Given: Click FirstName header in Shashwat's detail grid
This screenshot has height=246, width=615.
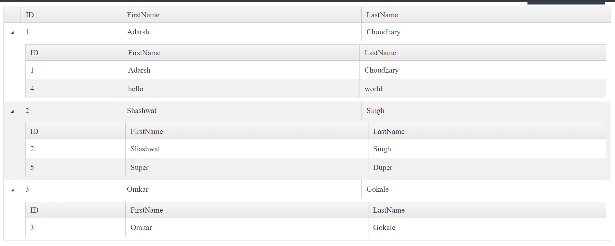Looking at the screenshot, I should (147, 131).
